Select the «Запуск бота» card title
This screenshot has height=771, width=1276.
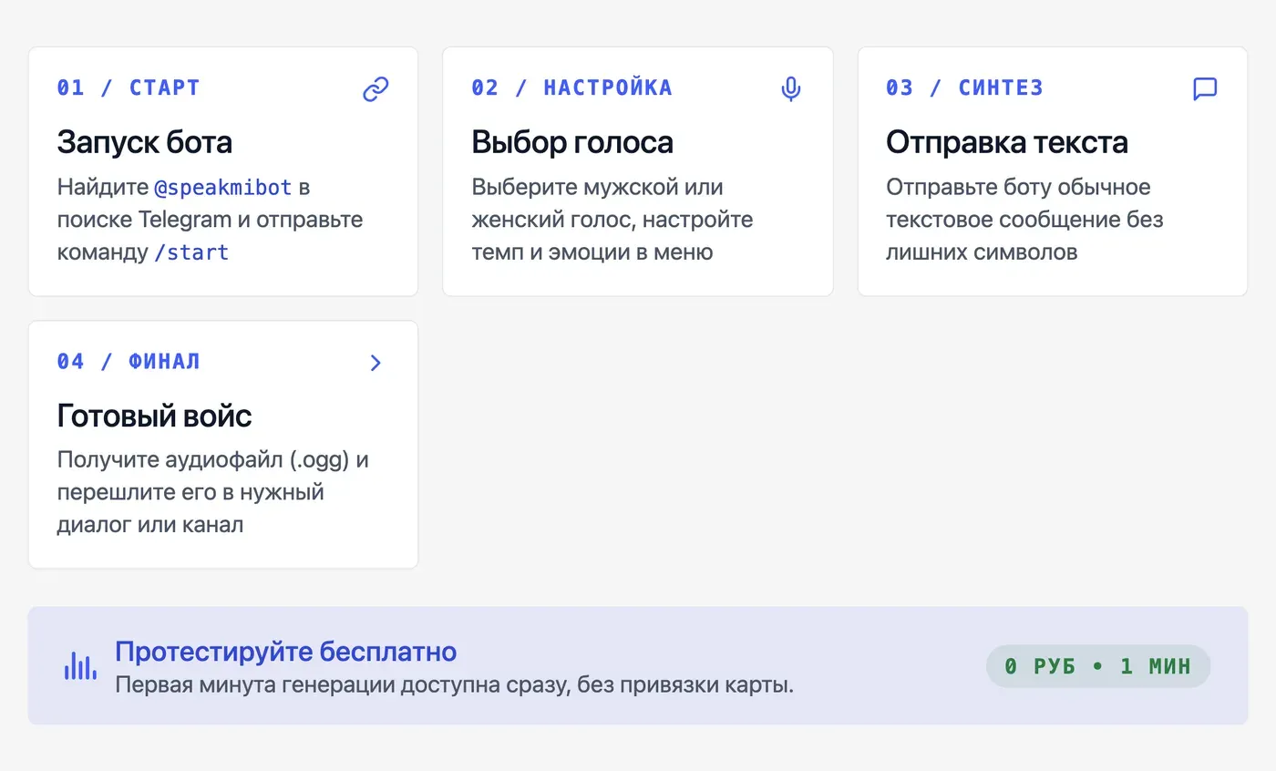144,142
